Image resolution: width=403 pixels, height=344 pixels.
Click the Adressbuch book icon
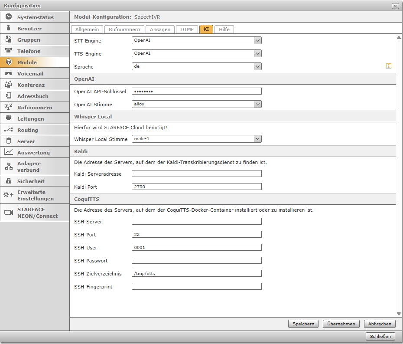click(x=9, y=96)
